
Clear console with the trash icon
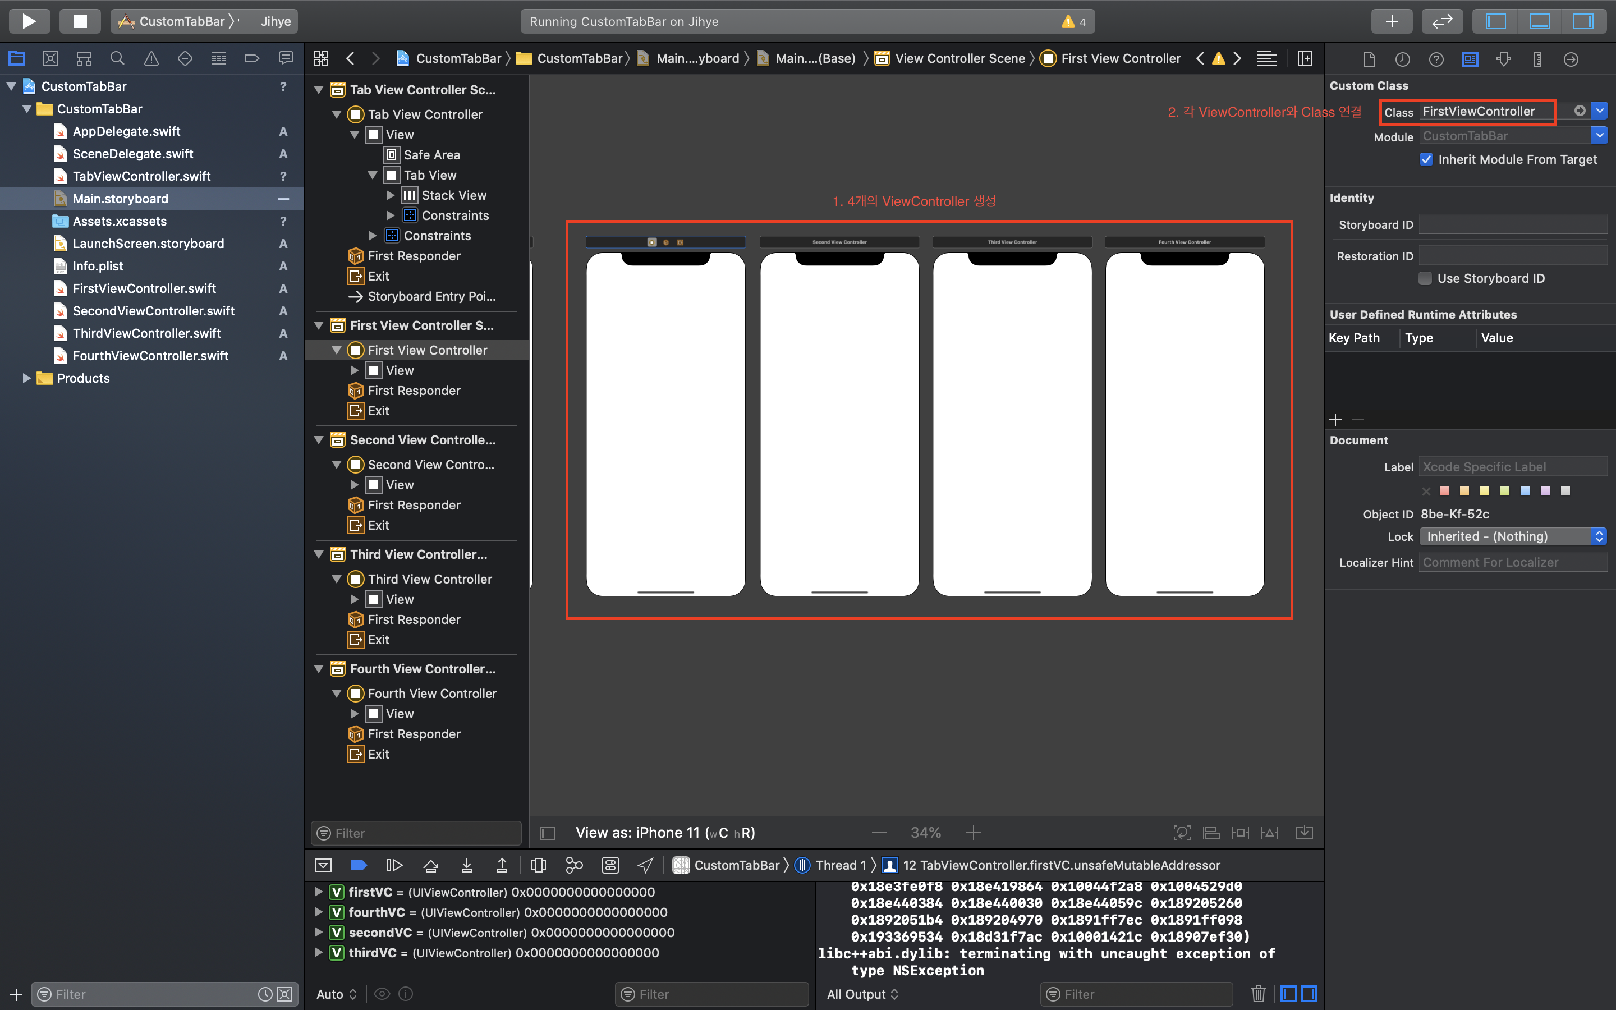coord(1258,994)
